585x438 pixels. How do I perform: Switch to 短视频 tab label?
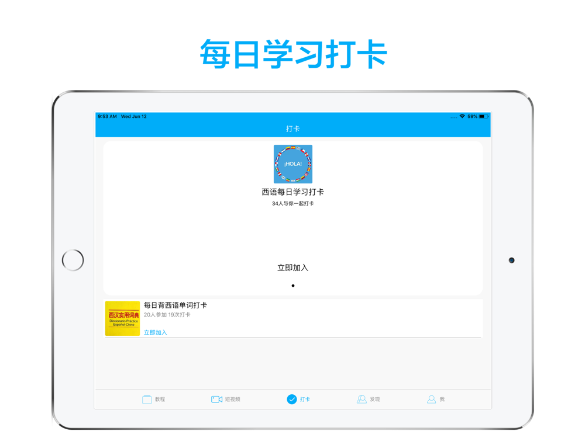(x=232, y=399)
